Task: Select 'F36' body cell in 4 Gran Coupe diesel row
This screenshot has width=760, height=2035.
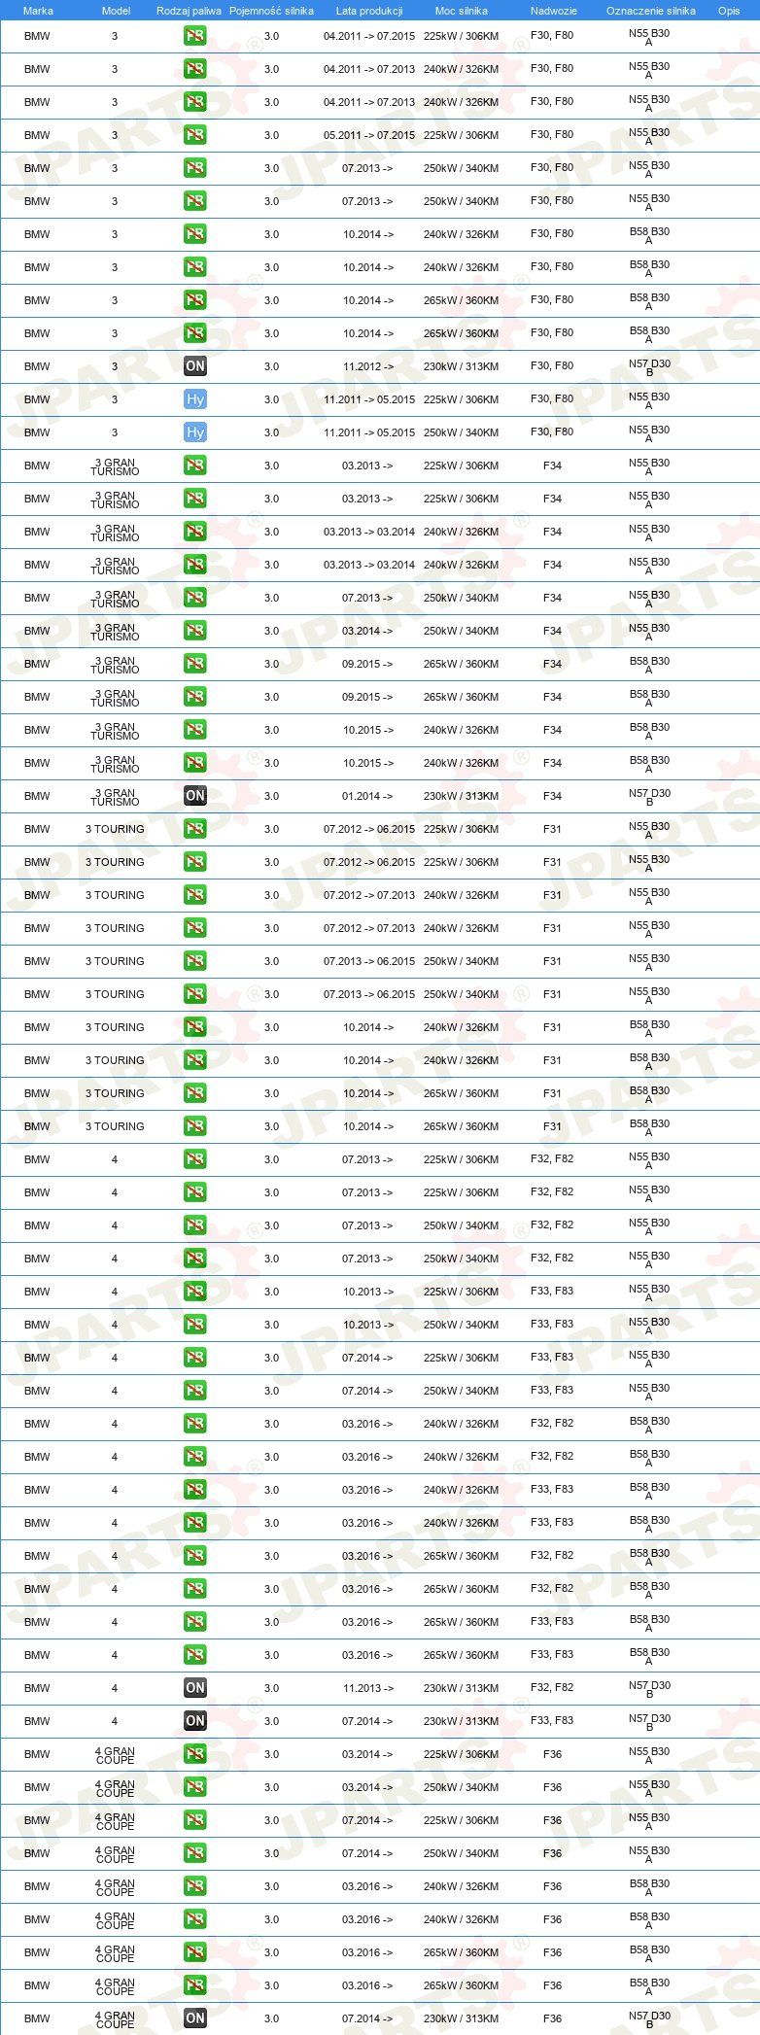Action: coord(553,2018)
